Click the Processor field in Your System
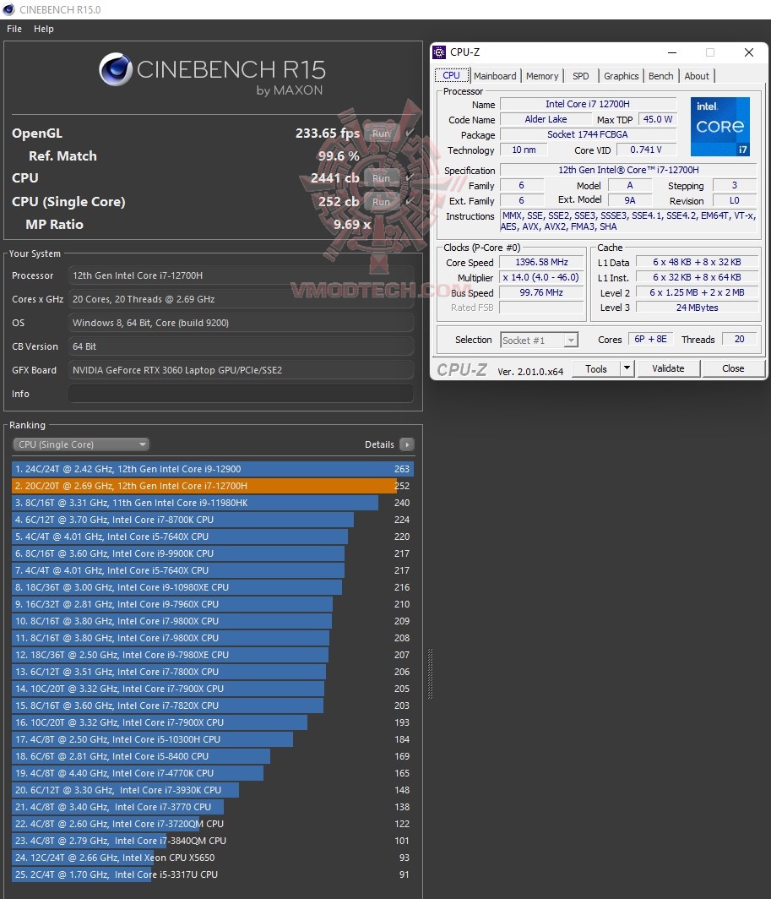 pos(241,275)
